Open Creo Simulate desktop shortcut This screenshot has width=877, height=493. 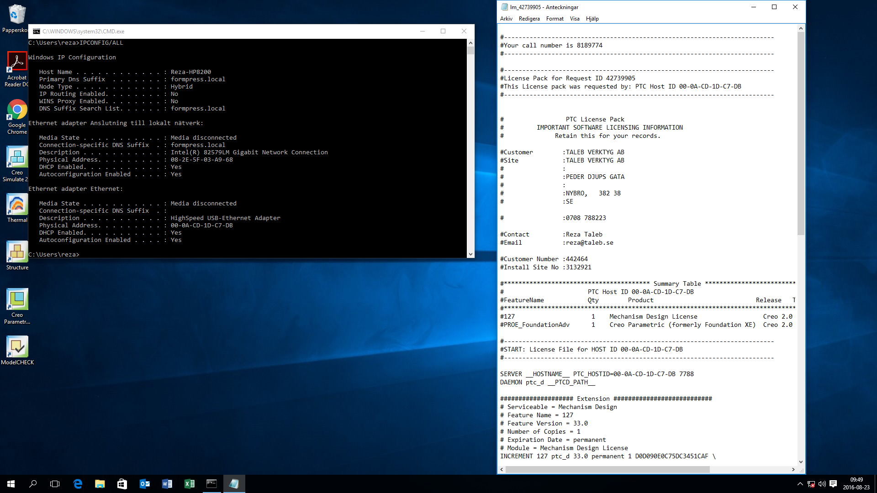(x=16, y=164)
